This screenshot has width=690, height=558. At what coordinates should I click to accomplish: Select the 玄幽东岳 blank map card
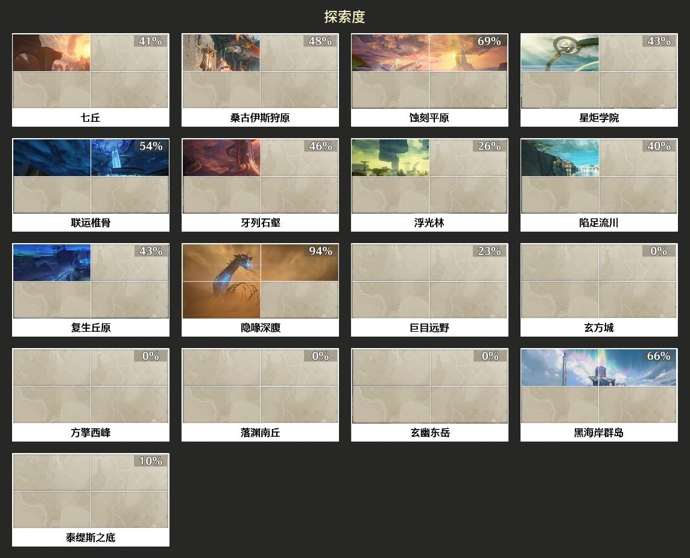pos(429,386)
